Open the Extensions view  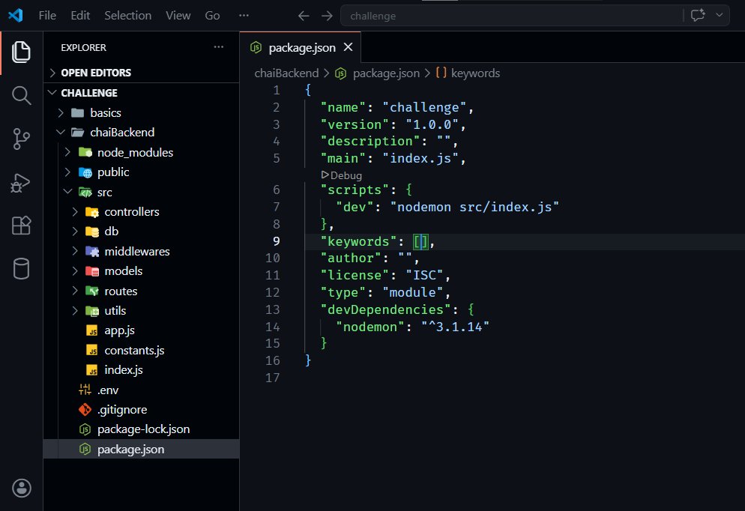(21, 226)
